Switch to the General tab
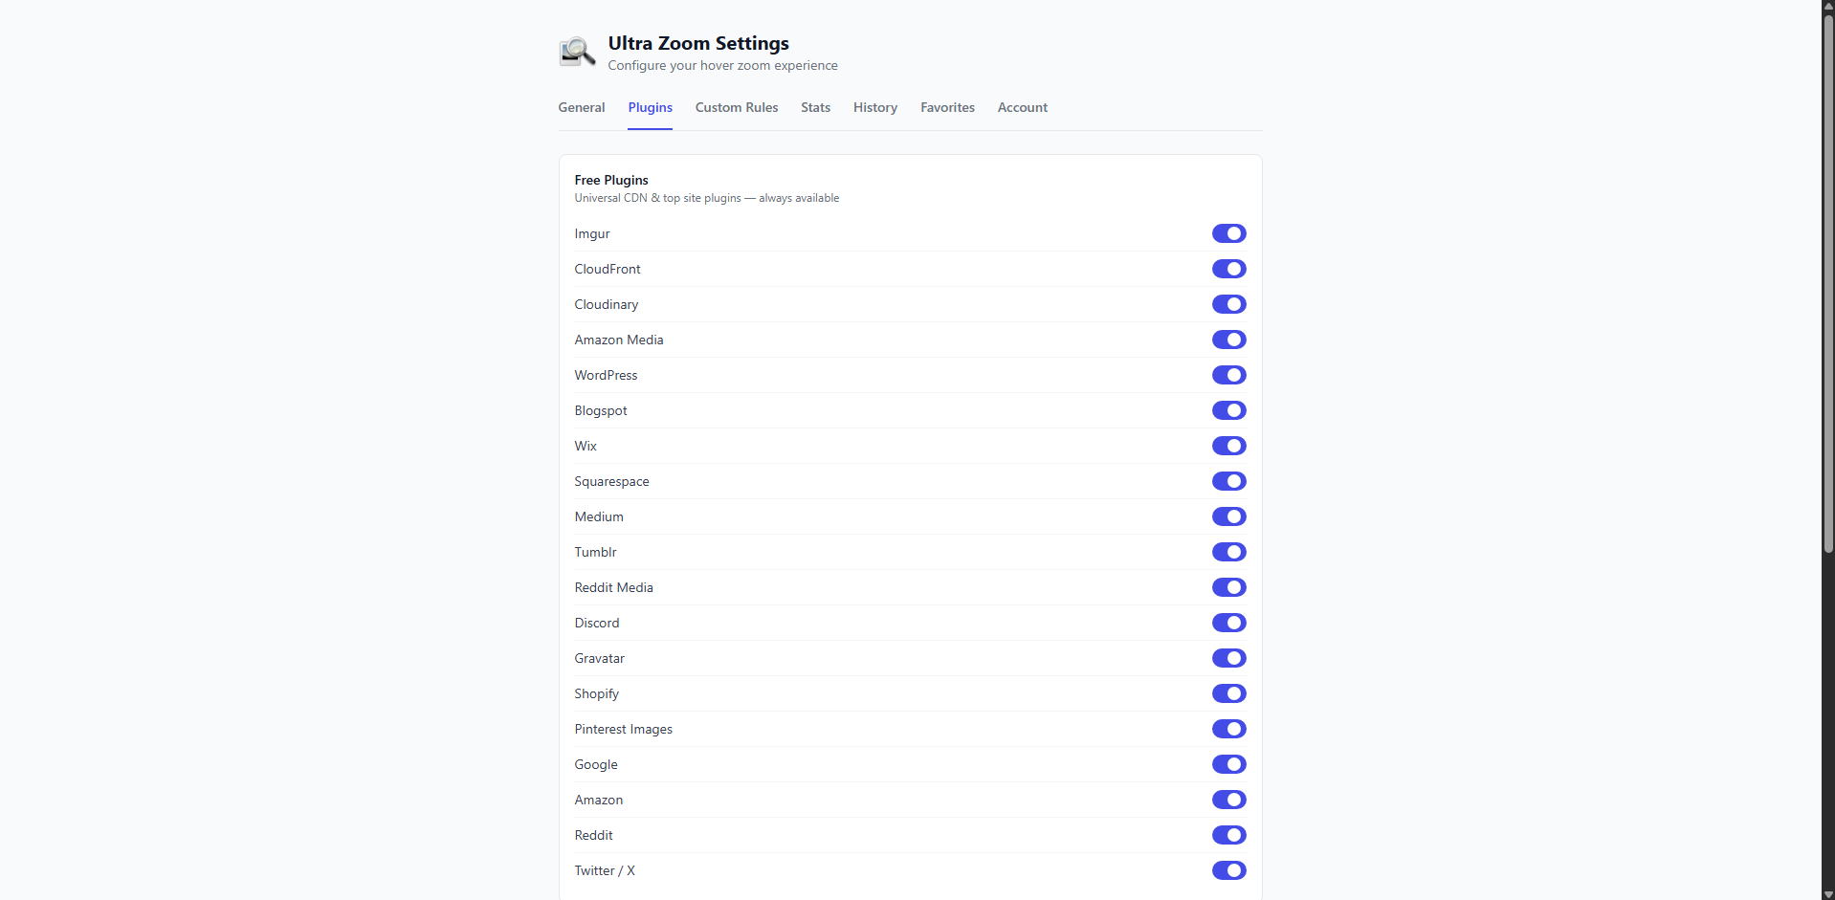Screen dimensions: 1835x900 coord(581,107)
